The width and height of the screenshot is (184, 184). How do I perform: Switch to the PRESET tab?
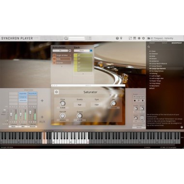click(x=152, y=43)
